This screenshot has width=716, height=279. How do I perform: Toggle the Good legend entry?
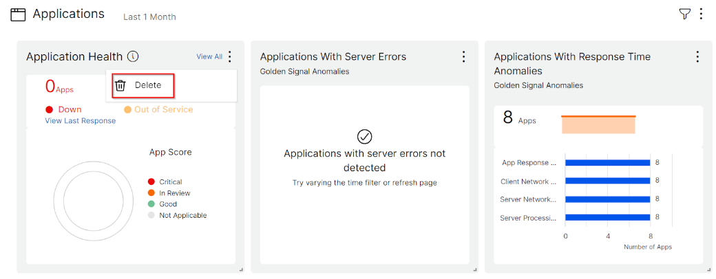click(x=162, y=204)
